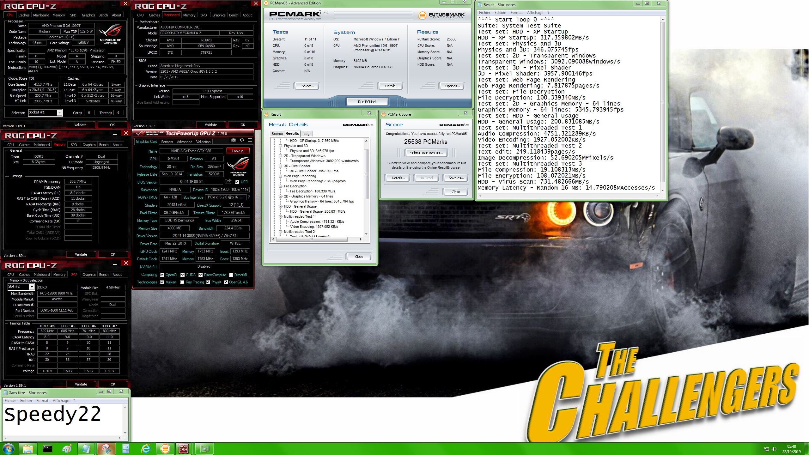Toggle the UEFI checkbox in GPU-Z
The image size is (809, 455).
[x=237, y=182]
